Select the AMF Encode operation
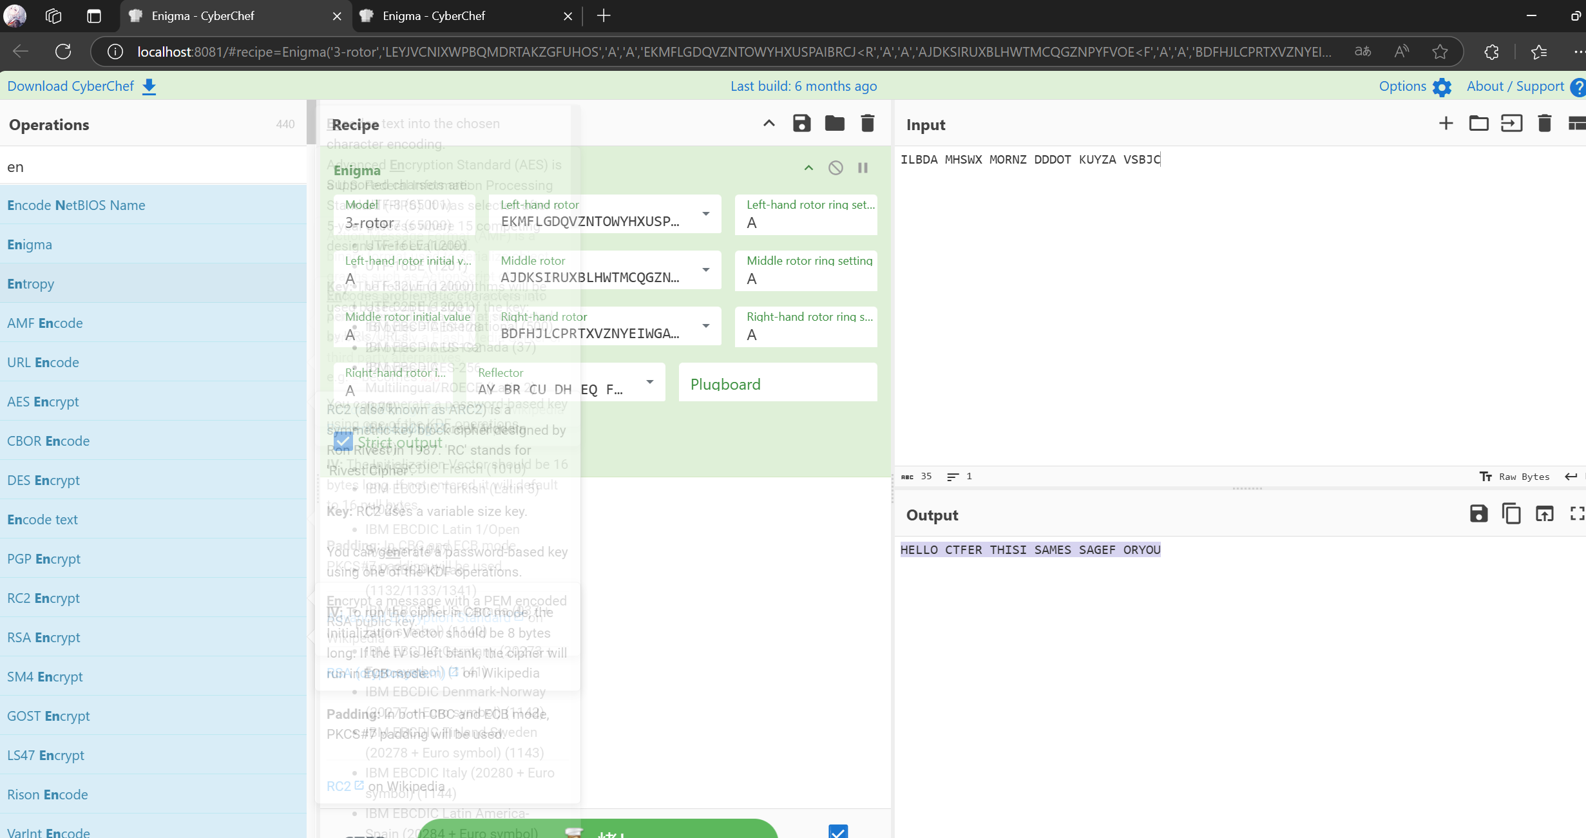Image resolution: width=1586 pixels, height=838 pixels. tap(153, 323)
